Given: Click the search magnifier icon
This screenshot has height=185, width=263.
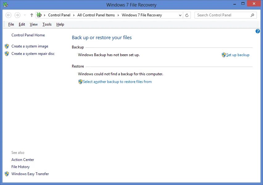Looking at the screenshot, I should tap(252, 15).
